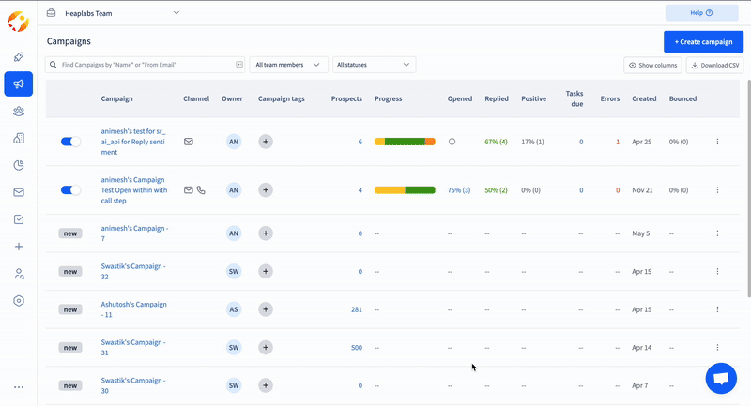Toggle off animesh's sr_ai_api test campaign
Screen dimensions: 751x406
tap(70, 142)
